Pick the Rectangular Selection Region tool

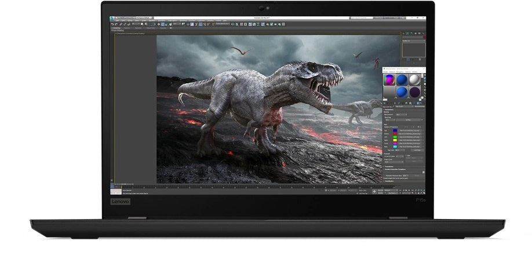[150, 24]
